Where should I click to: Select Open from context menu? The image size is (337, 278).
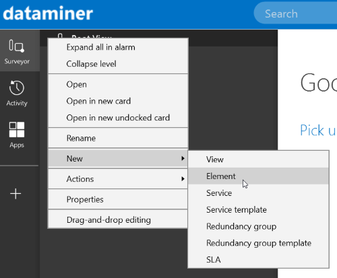pyautogui.click(x=118, y=84)
